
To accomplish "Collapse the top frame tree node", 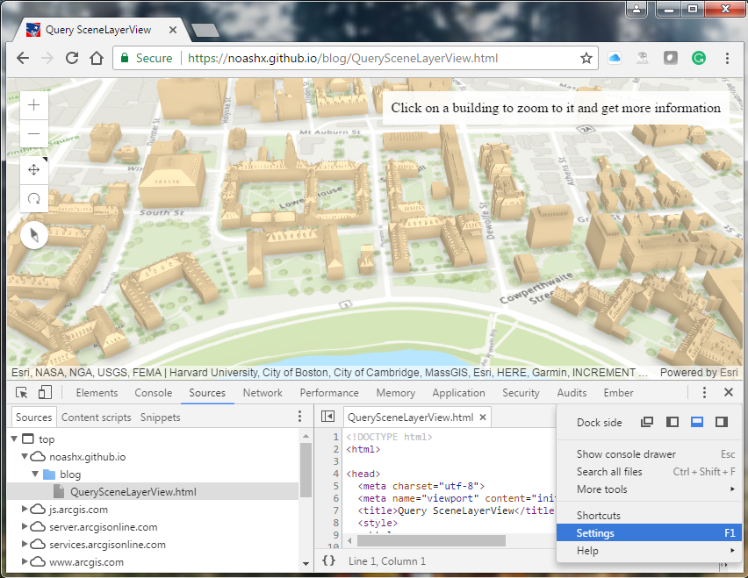I will (x=14, y=439).
